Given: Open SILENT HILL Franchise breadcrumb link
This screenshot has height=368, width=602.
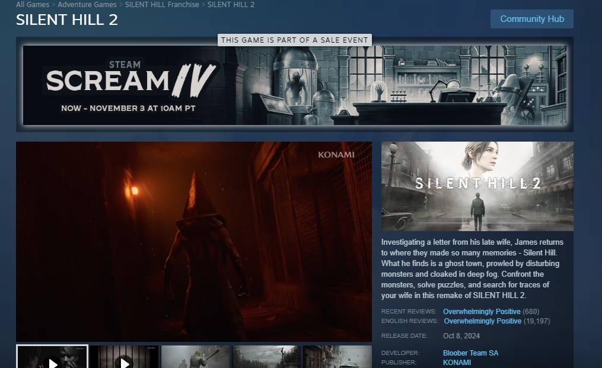Looking at the screenshot, I should (162, 5).
